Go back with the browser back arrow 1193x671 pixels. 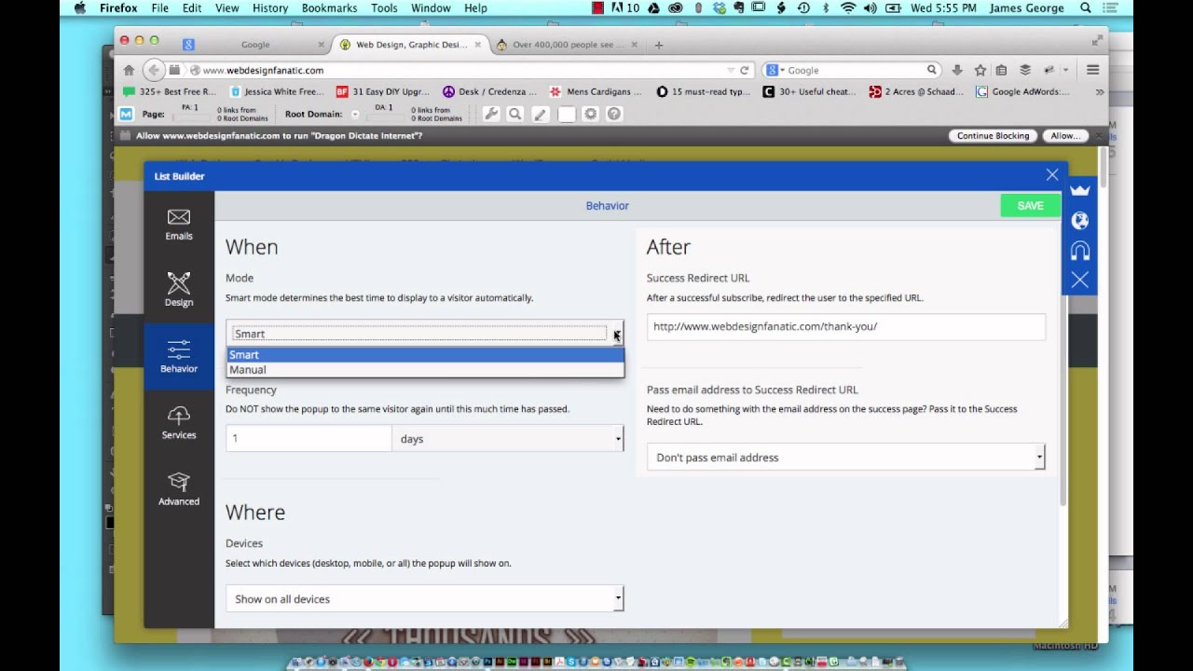coord(153,70)
